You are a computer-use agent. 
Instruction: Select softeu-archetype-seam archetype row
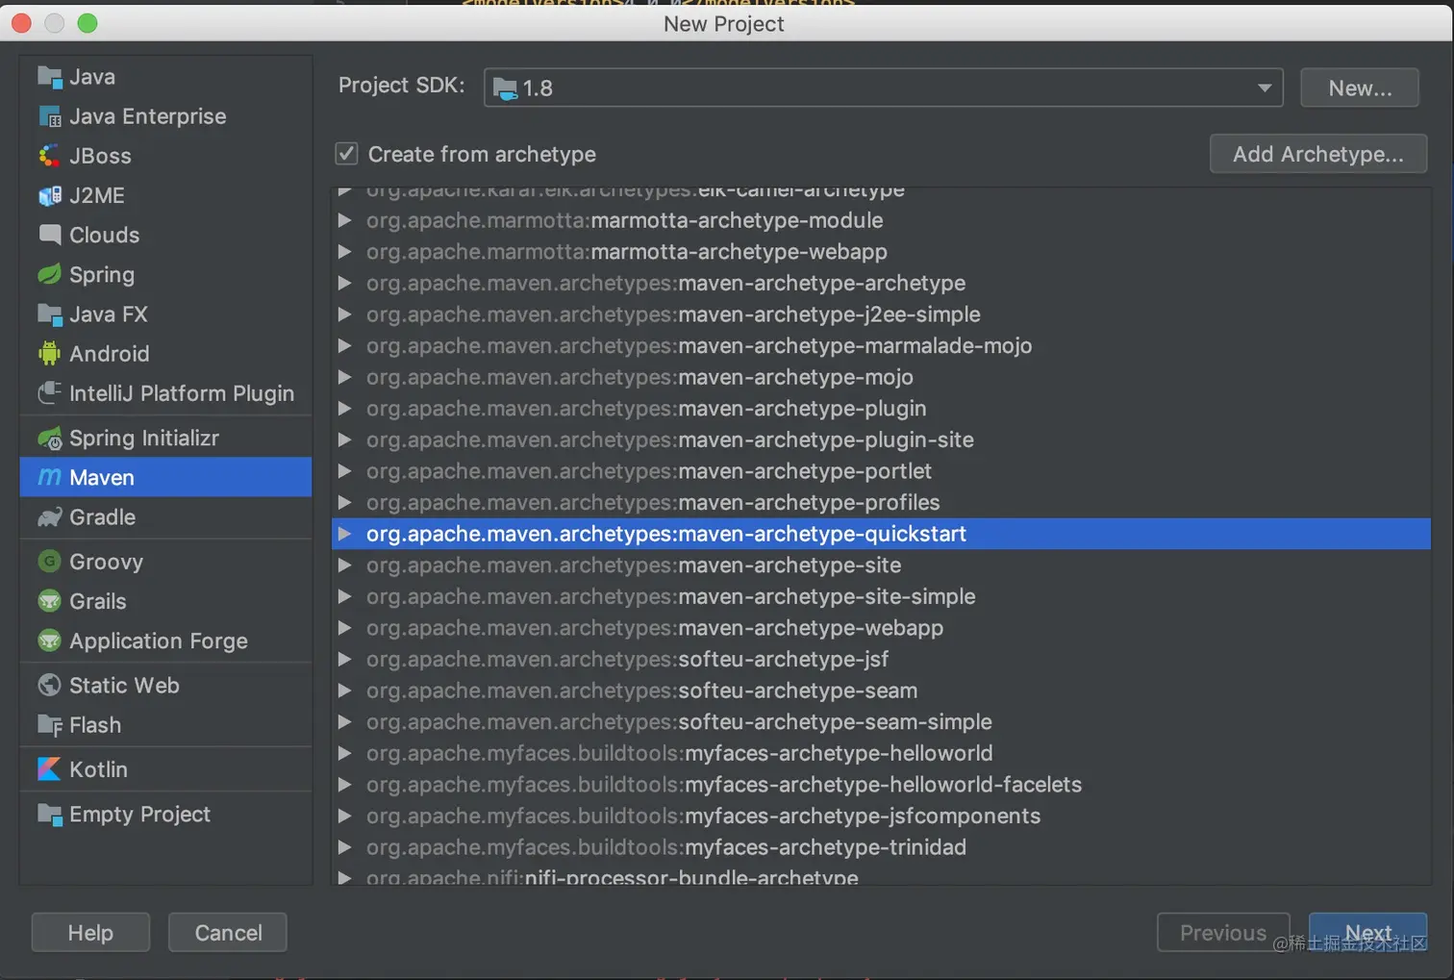881,691
